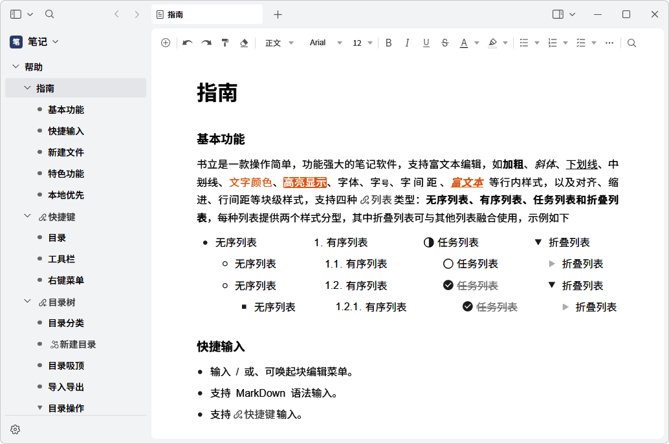The image size is (669, 444).
Task: Toggle strikethrough formatting
Action: pyautogui.click(x=445, y=43)
